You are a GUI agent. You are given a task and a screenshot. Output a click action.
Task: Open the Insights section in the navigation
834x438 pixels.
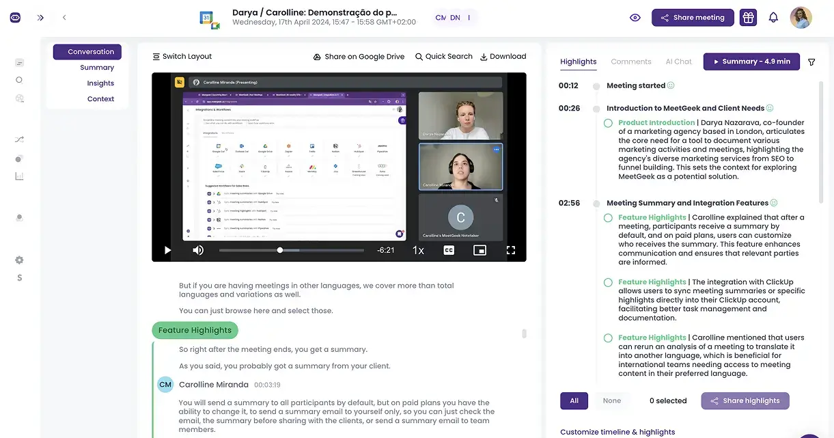[100, 83]
